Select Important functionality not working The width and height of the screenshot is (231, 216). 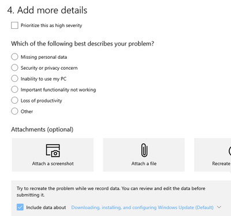(14, 89)
